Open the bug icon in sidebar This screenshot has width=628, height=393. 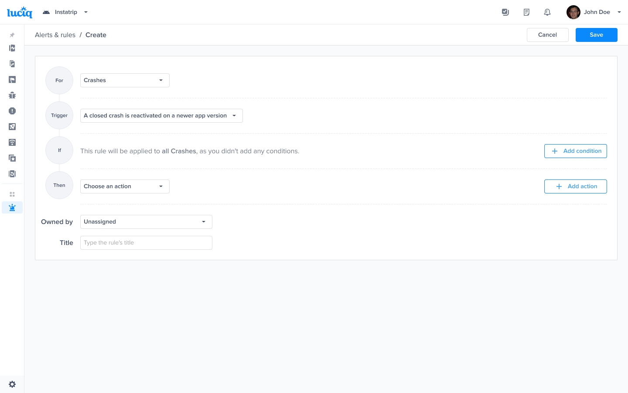(x=12, y=95)
